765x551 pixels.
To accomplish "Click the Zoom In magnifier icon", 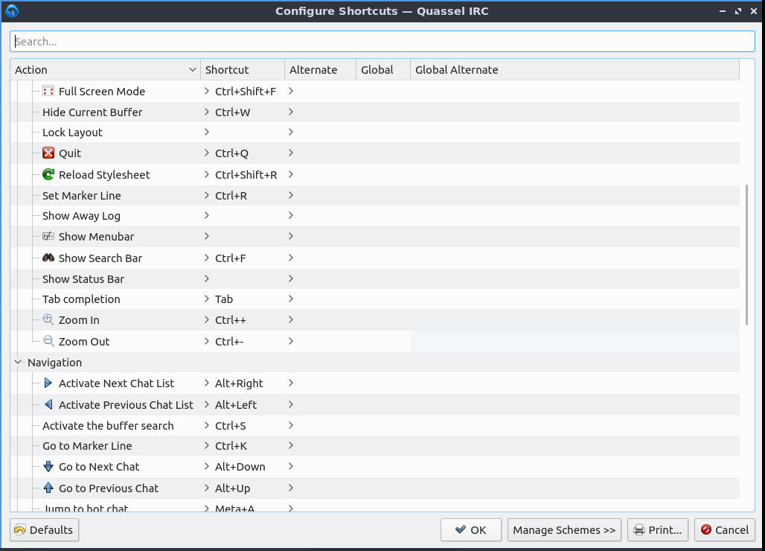I will pos(48,320).
